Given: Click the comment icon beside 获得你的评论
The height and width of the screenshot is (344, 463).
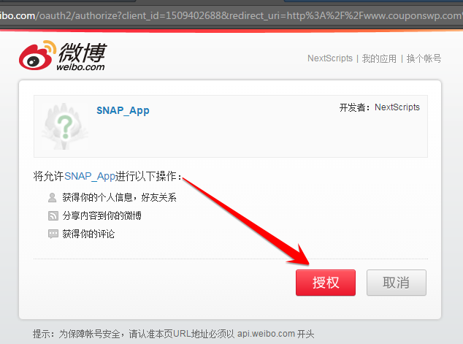Looking at the screenshot, I should point(53,234).
